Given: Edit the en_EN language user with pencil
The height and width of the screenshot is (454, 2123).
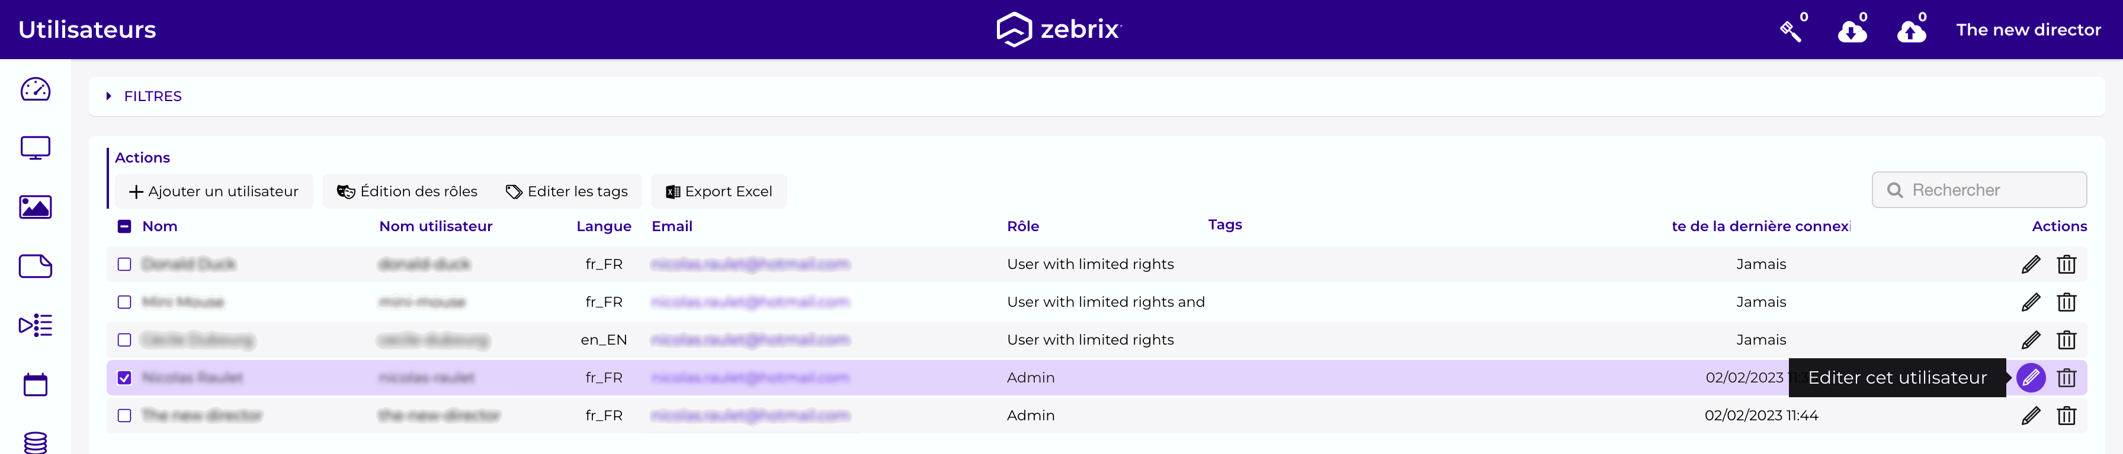Looking at the screenshot, I should pos(2031,340).
